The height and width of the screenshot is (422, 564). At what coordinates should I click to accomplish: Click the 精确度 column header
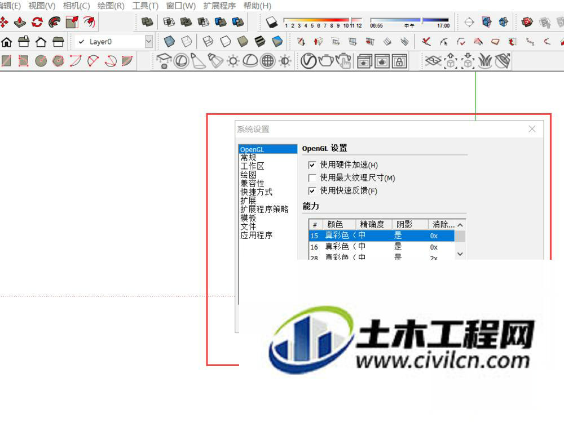coord(373,225)
